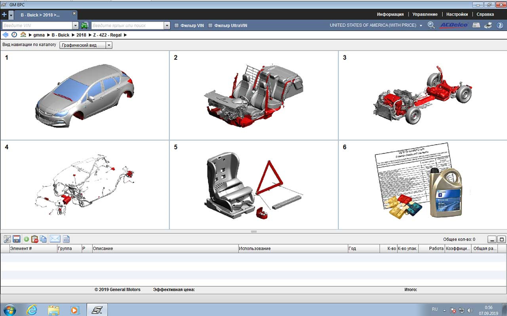Click the floppy disk save icon
This screenshot has height=316, width=507.
click(x=17, y=239)
